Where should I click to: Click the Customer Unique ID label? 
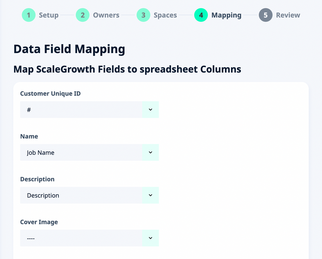coord(50,93)
